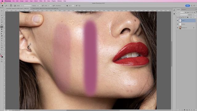Open the workspace switcher icon

click(x=194, y=6)
